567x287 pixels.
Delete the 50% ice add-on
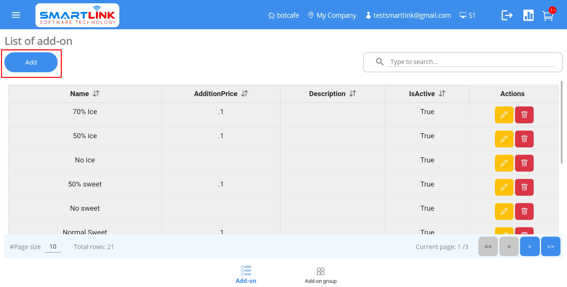click(524, 139)
